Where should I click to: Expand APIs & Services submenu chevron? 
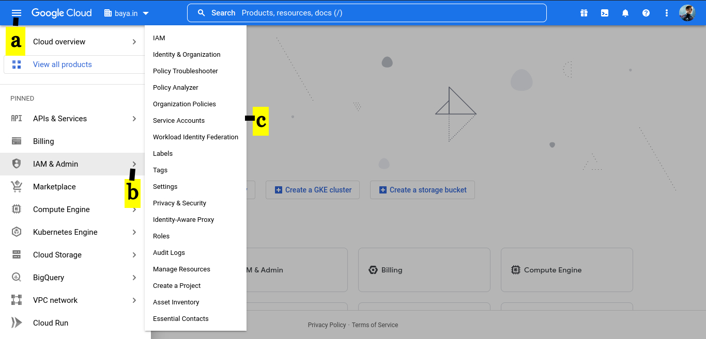coord(134,119)
